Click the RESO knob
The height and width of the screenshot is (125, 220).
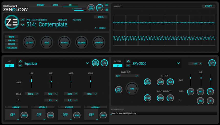[x=47, y=42]
